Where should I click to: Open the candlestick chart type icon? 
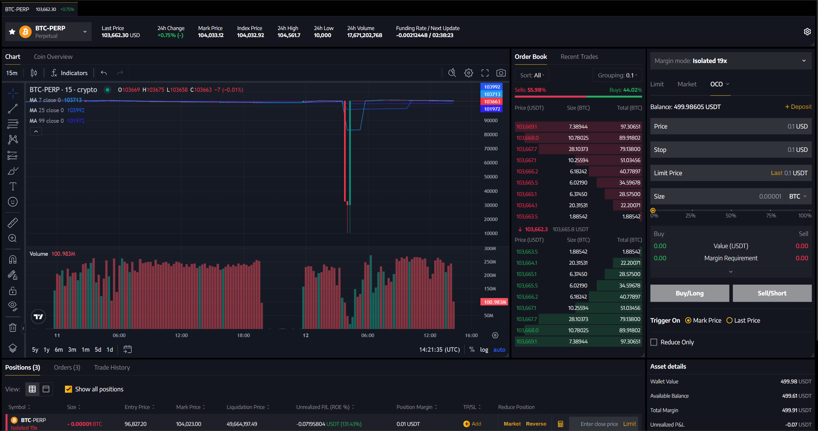[x=34, y=73]
